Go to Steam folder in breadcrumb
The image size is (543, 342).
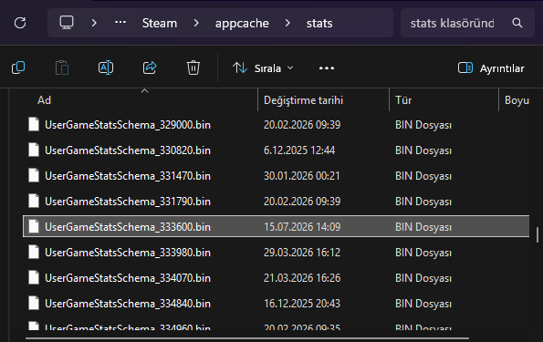(x=160, y=23)
